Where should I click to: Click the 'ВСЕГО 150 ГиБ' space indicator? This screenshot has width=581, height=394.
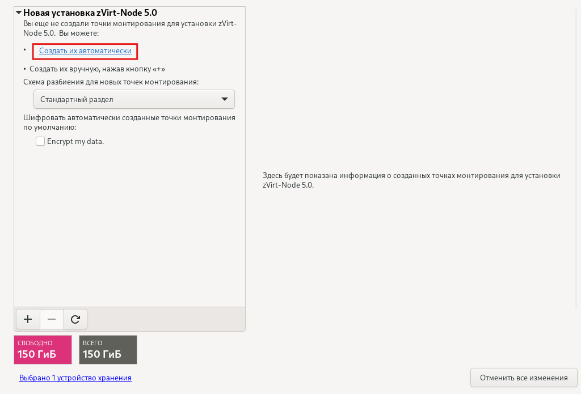pyautogui.click(x=108, y=350)
